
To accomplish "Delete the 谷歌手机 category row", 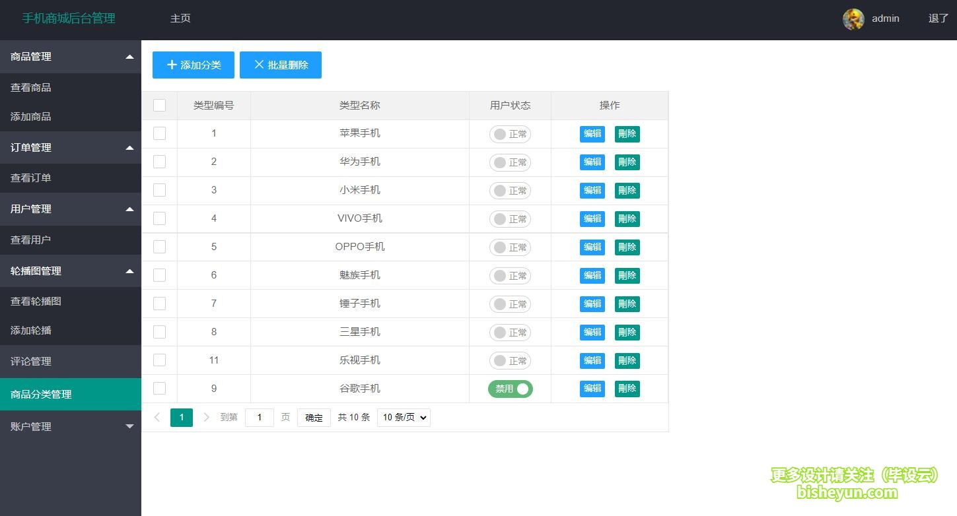I will 627,389.
